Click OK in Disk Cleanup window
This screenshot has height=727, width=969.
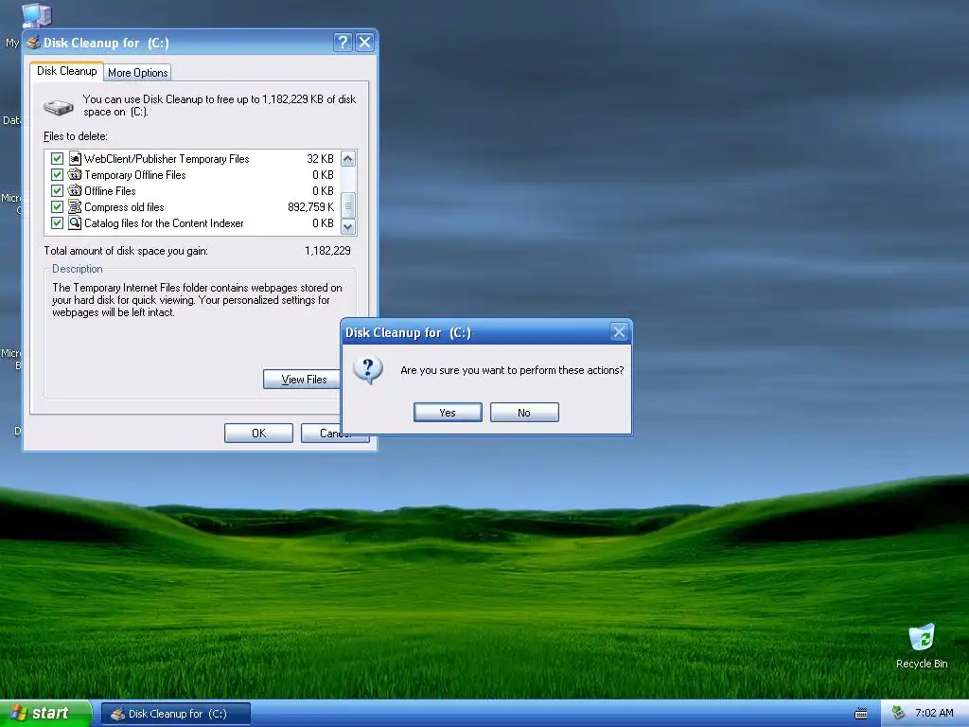point(259,434)
